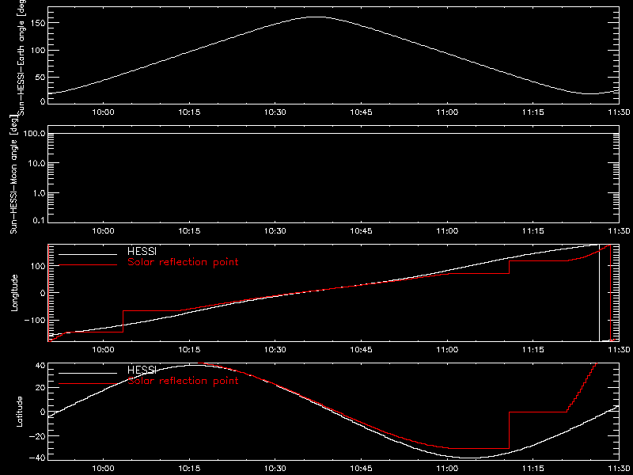Click '11:30' time label under Earth angle plot
The image size is (633, 475).
[619, 112]
